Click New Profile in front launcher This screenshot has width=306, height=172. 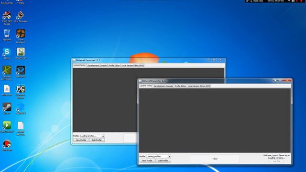(147, 161)
